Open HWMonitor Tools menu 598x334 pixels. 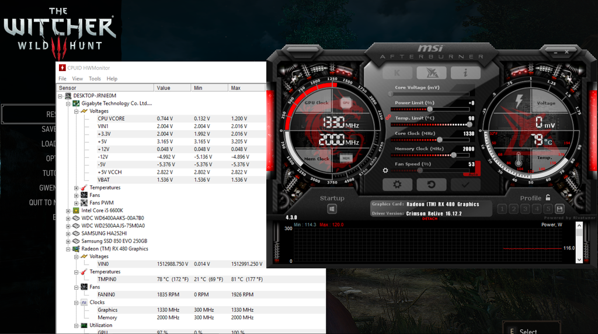95,79
